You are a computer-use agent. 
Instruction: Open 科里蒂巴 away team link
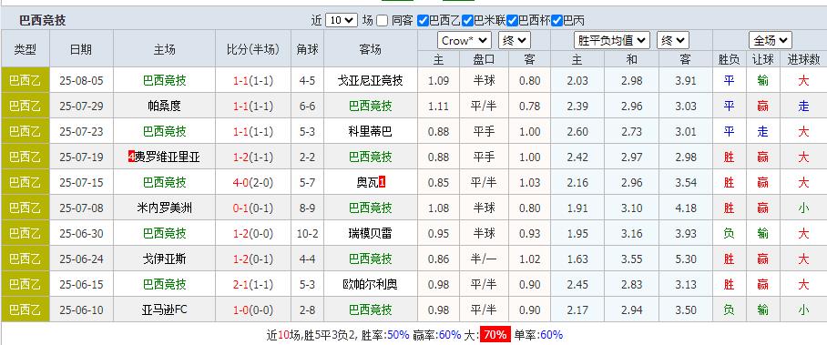[371, 131]
